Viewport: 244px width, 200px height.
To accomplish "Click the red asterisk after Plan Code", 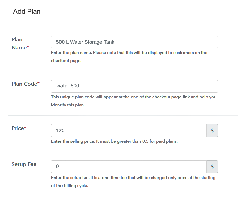I will pos(38,84).
